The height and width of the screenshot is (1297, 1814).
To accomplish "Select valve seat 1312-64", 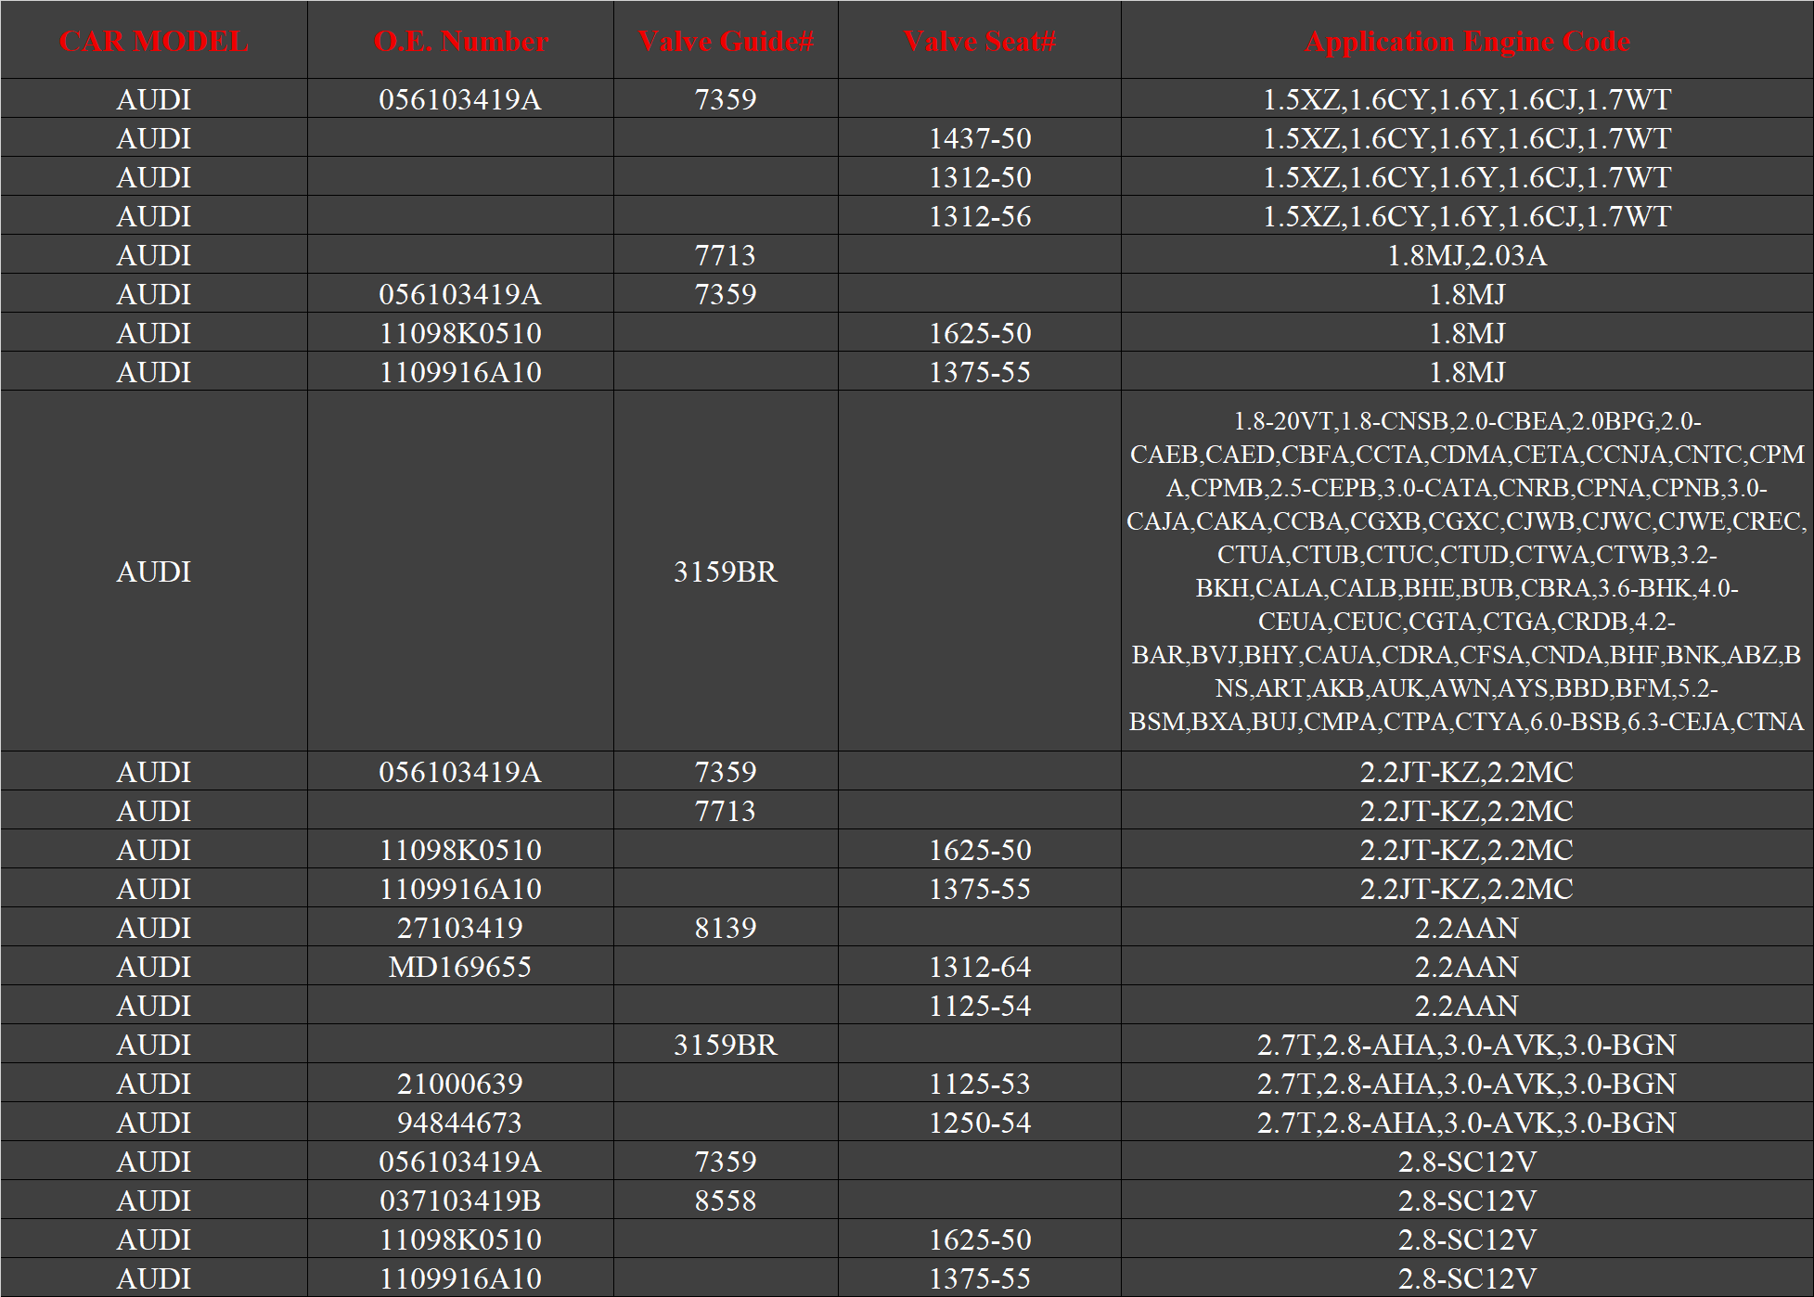I will [x=980, y=967].
